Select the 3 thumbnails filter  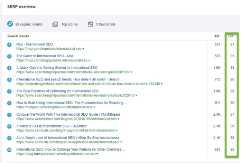106,25
